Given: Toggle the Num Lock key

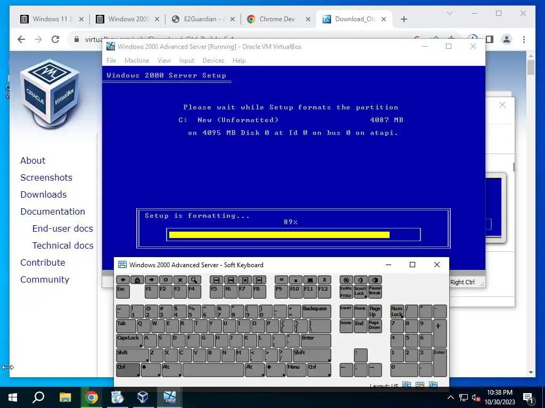Looking at the screenshot, I should tap(397, 311).
